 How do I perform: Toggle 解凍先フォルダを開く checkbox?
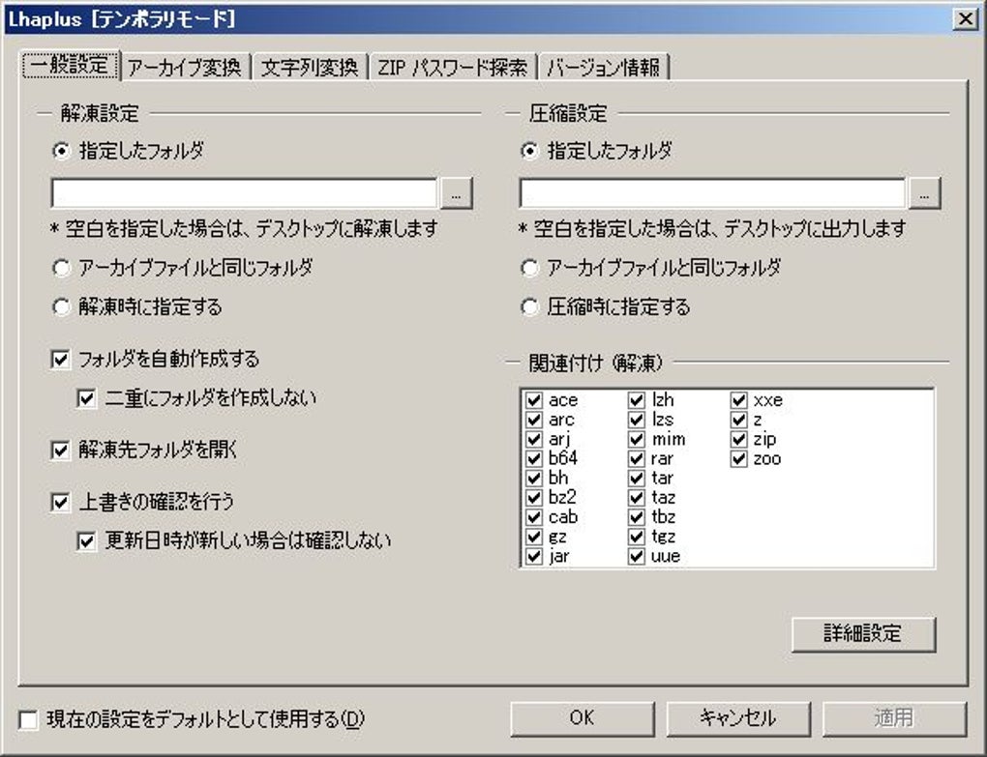click(60, 451)
